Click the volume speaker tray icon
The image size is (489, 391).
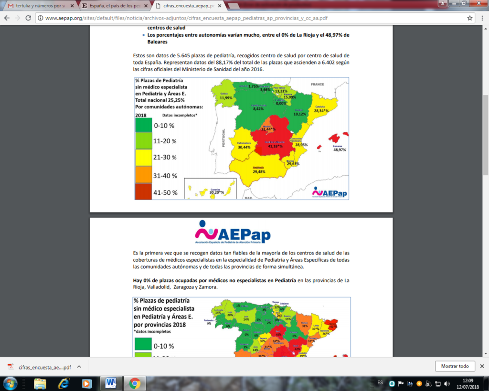(447, 383)
